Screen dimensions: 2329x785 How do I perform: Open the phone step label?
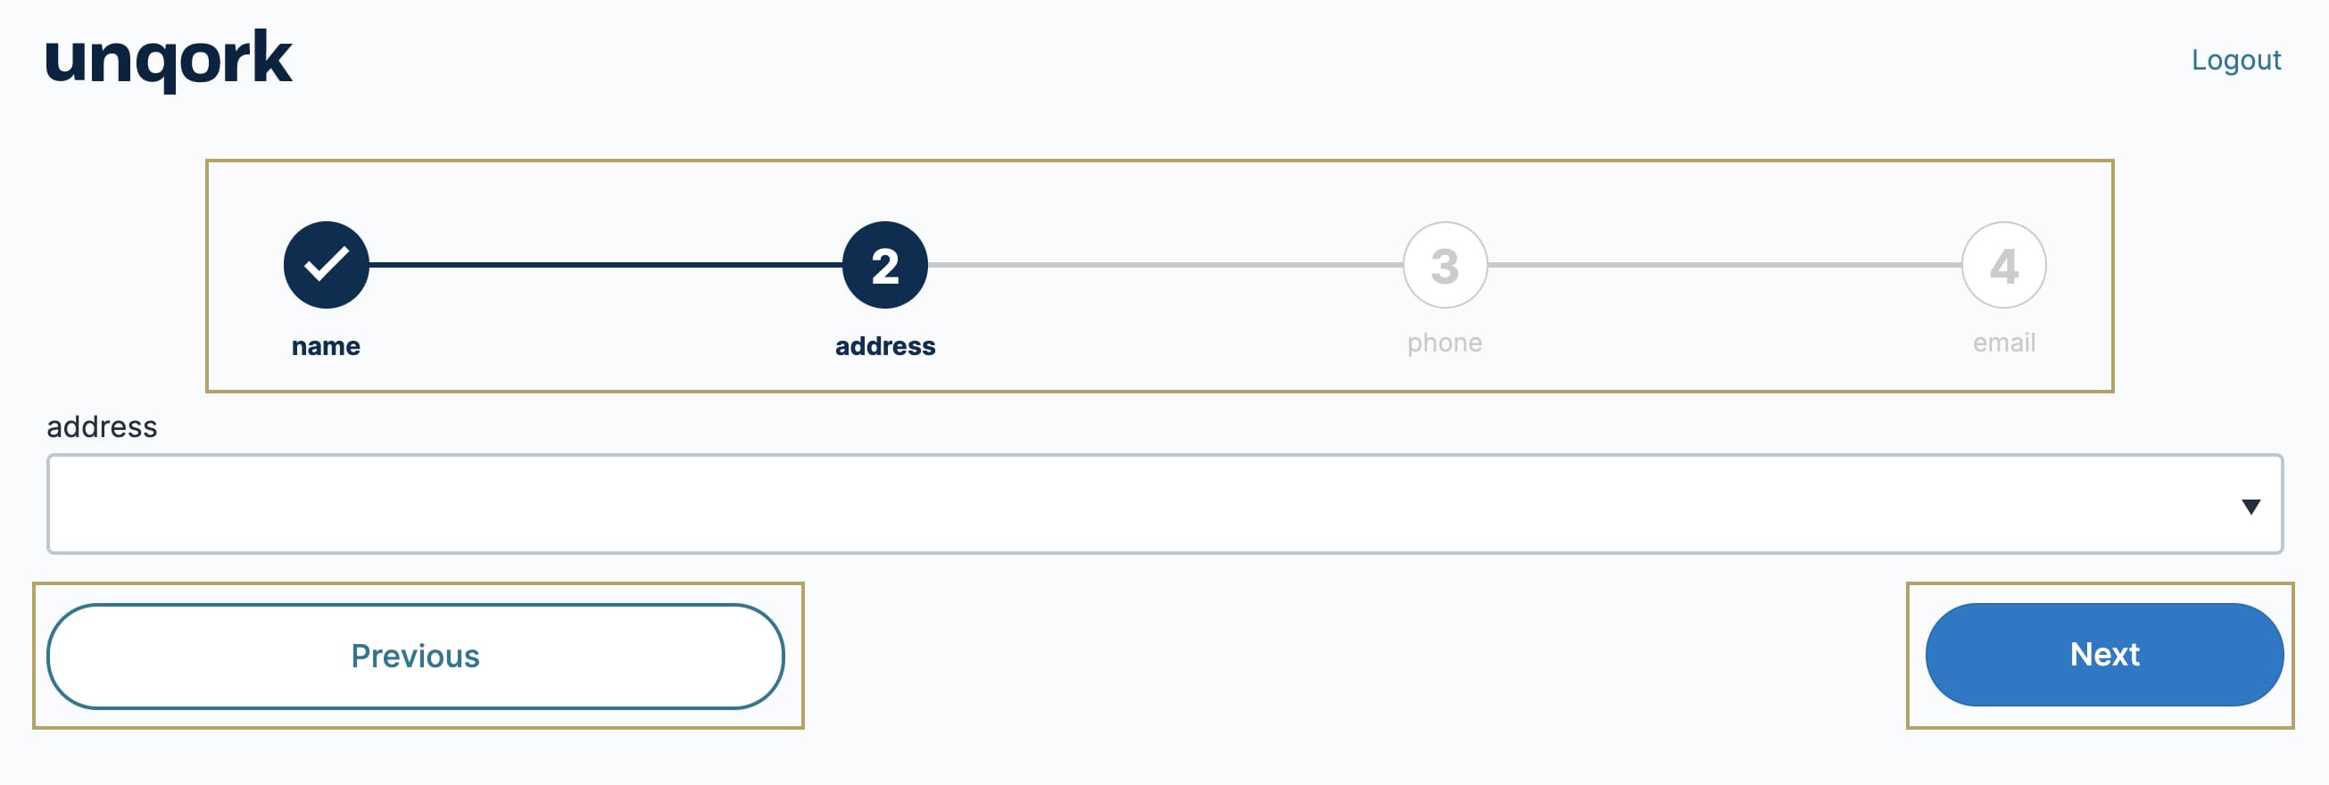click(x=1445, y=343)
